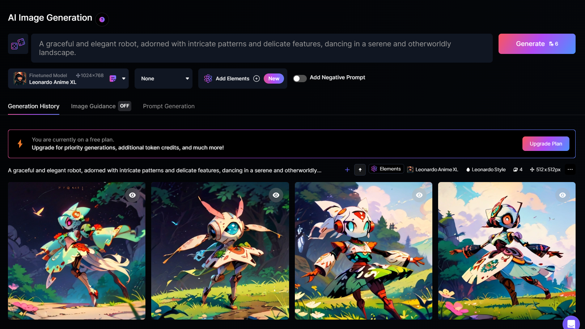Viewport: 585px width, 329px height.
Task: Click the Upgrade Plan button
Action: point(546,144)
